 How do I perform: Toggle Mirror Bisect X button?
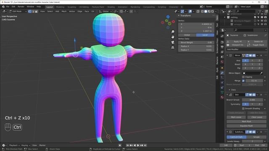click(245, 64)
